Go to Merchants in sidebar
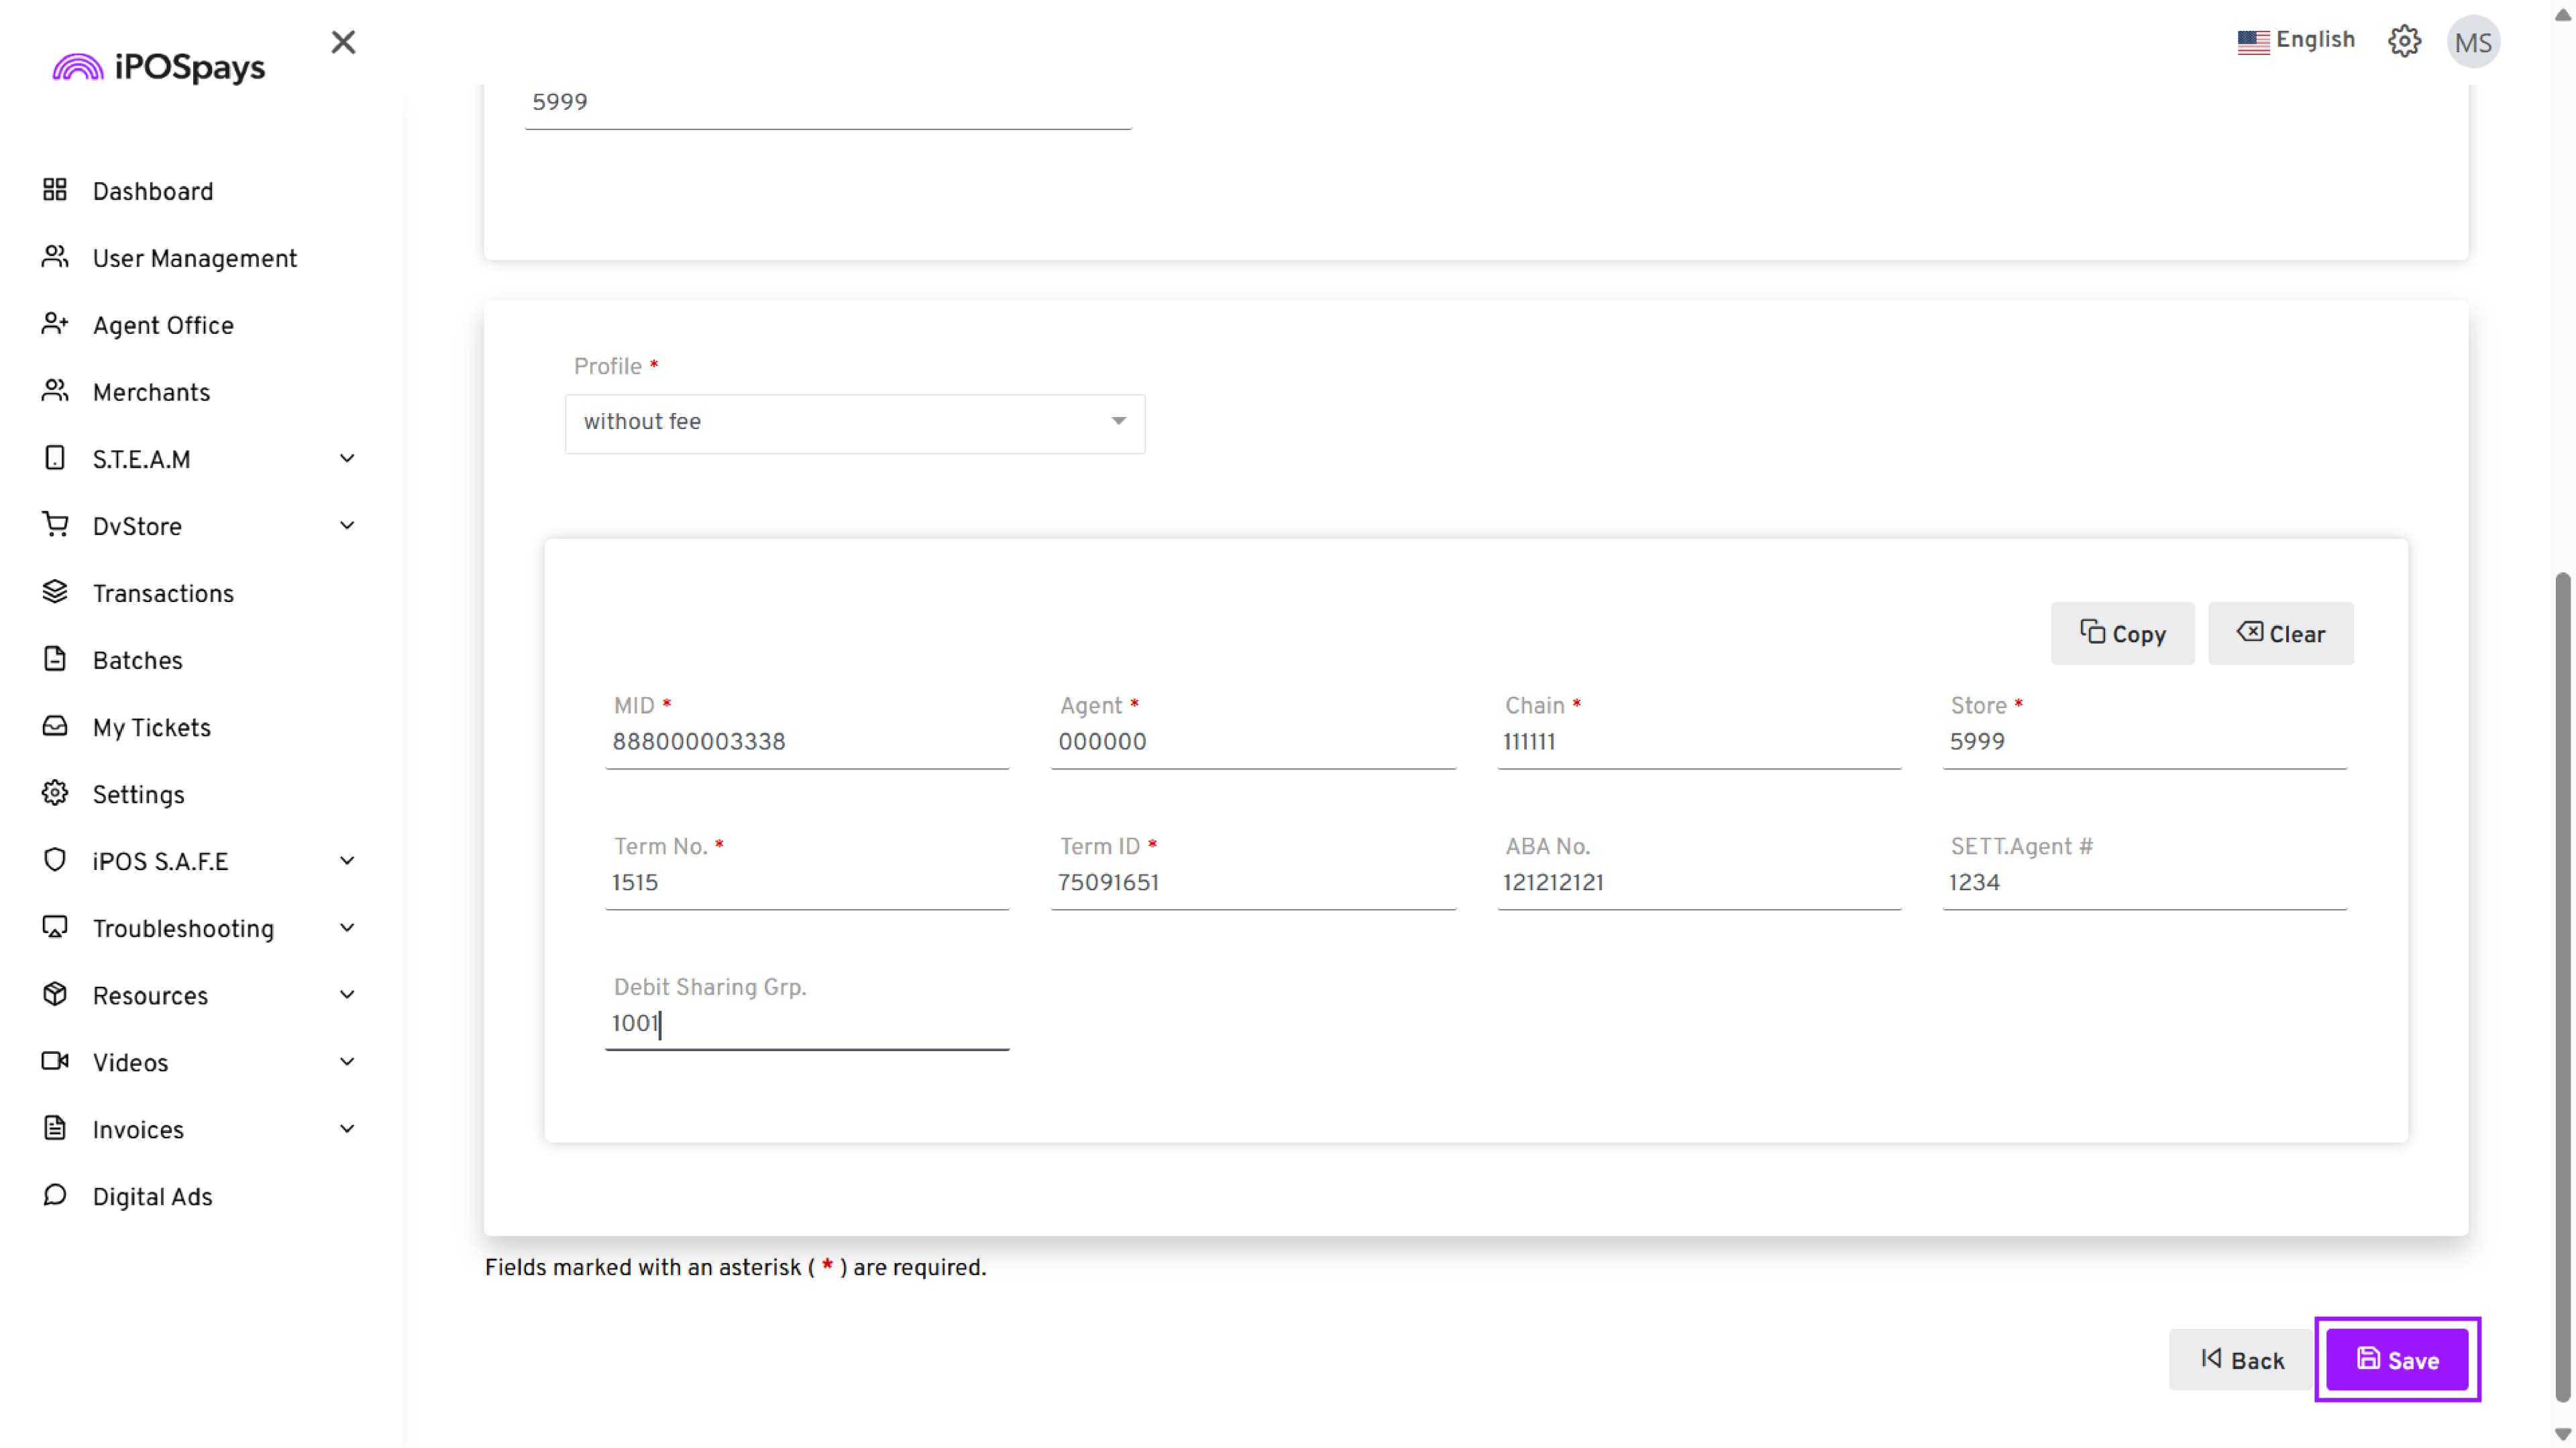Viewport: 2576px width, 1448px height. tap(151, 393)
